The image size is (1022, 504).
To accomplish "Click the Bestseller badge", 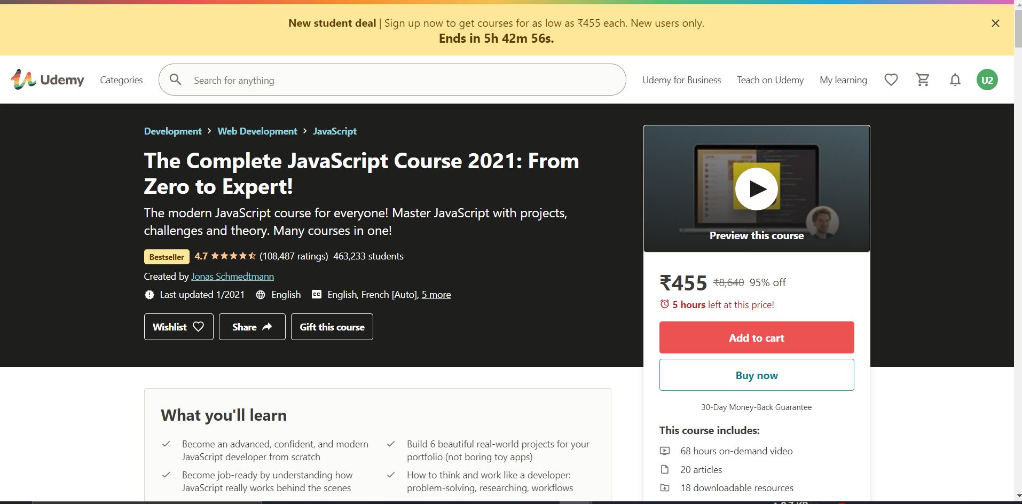I will click(167, 257).
